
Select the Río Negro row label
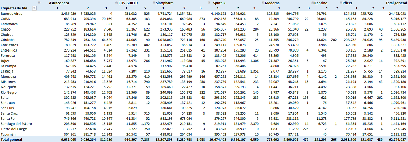tap(9, 92)
